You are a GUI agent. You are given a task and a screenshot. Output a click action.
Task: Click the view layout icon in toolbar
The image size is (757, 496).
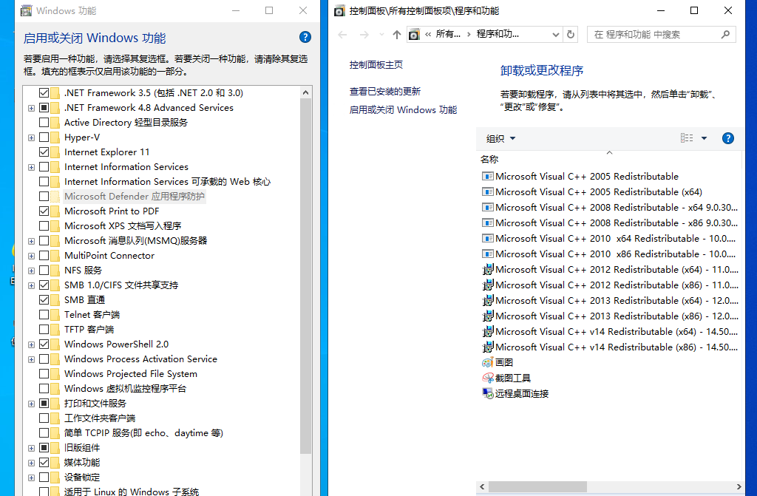pos(687,138)
